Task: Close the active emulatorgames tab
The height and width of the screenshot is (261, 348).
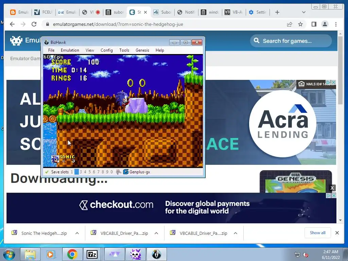Action: click(145, 12)
